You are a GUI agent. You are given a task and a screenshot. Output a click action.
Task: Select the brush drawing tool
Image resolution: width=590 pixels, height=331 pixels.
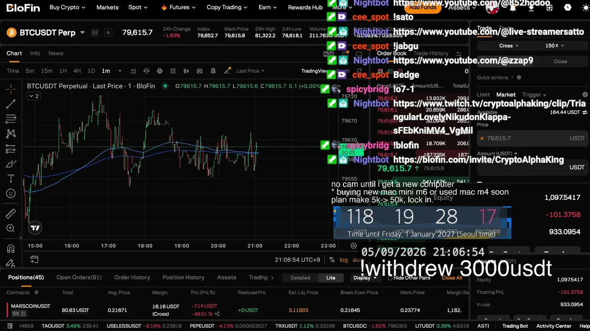[x=11, y=164]
